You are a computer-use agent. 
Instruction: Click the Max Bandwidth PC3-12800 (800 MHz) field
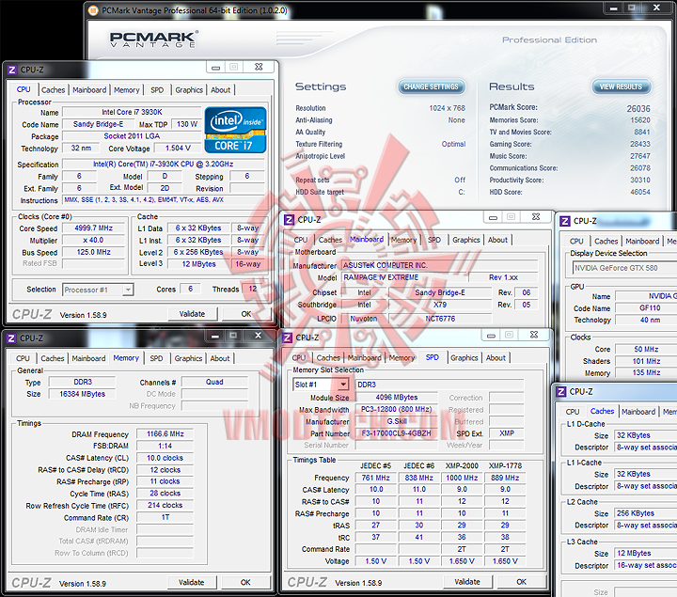(397, 409)
